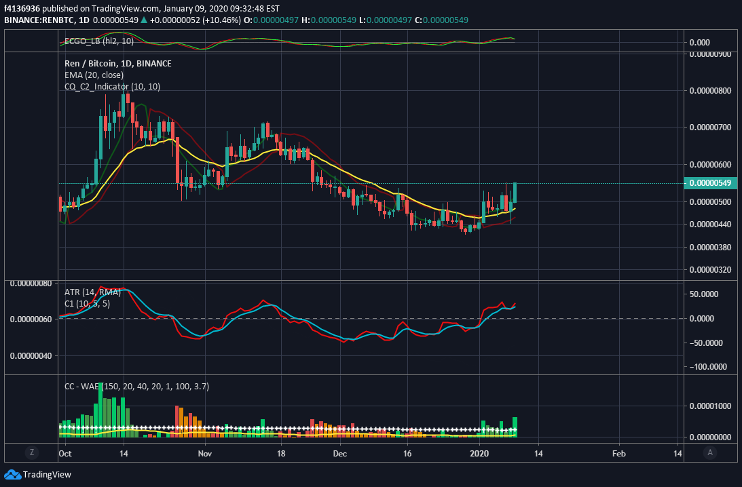Select the CC - WAE indicator label
Viewport: 742px width, 487px height.
point(136,387)
